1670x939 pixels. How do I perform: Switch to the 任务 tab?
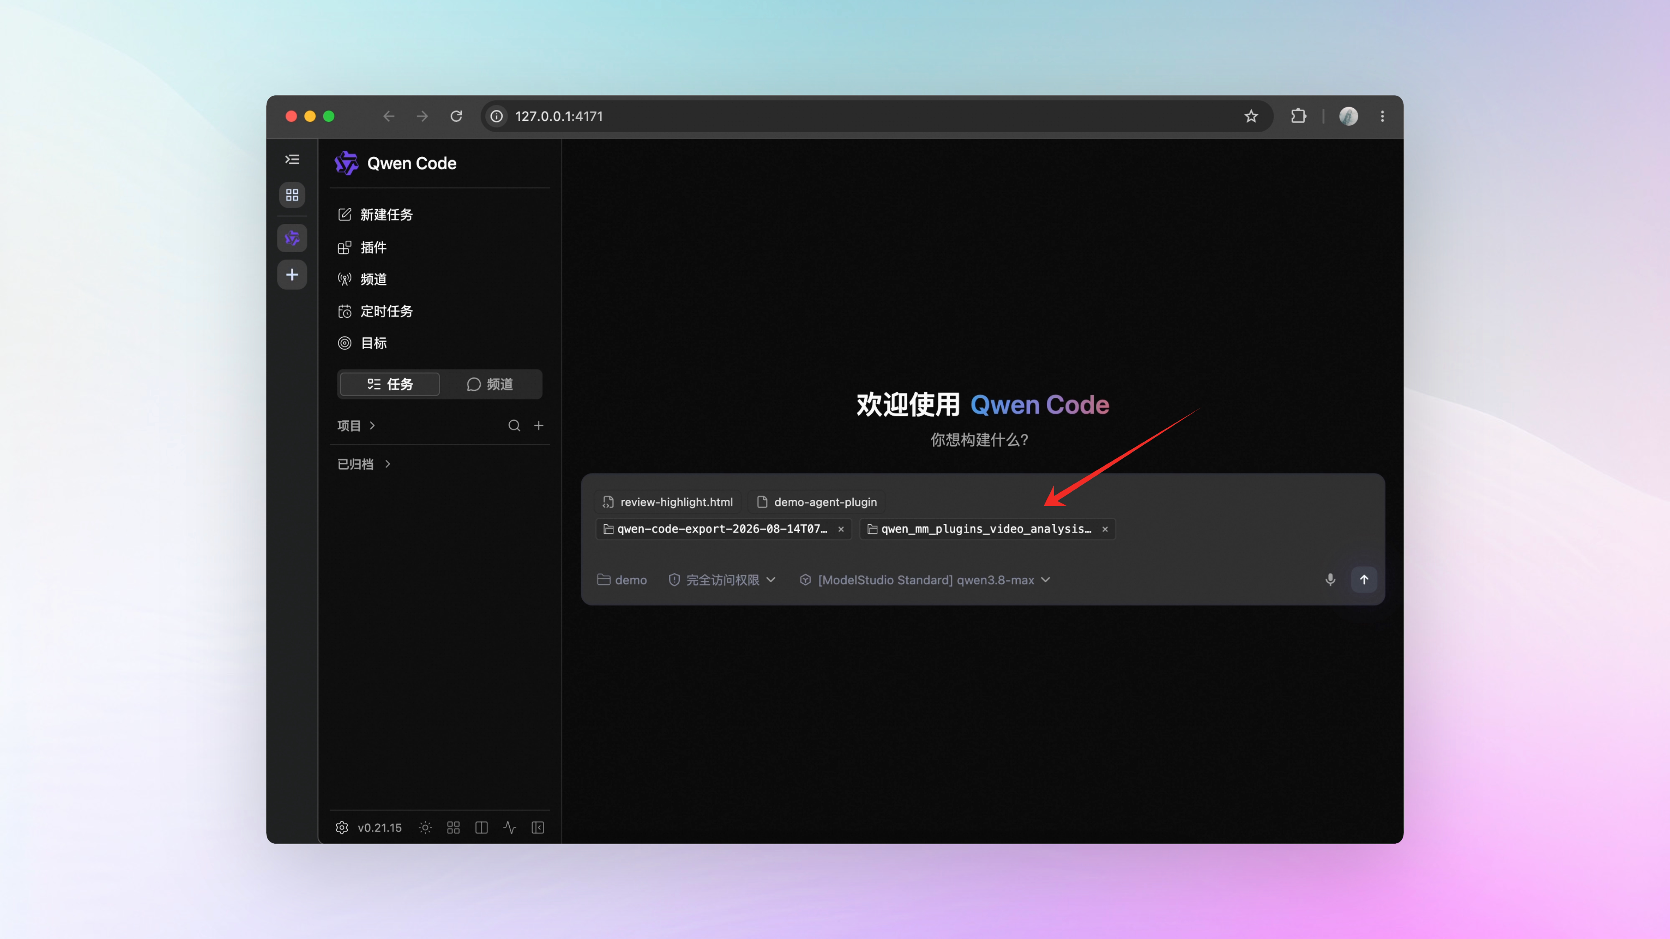390,384
